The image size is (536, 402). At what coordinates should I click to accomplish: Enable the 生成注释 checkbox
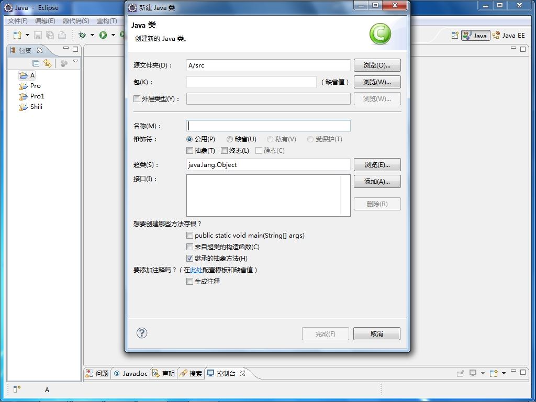click(189, 281)
